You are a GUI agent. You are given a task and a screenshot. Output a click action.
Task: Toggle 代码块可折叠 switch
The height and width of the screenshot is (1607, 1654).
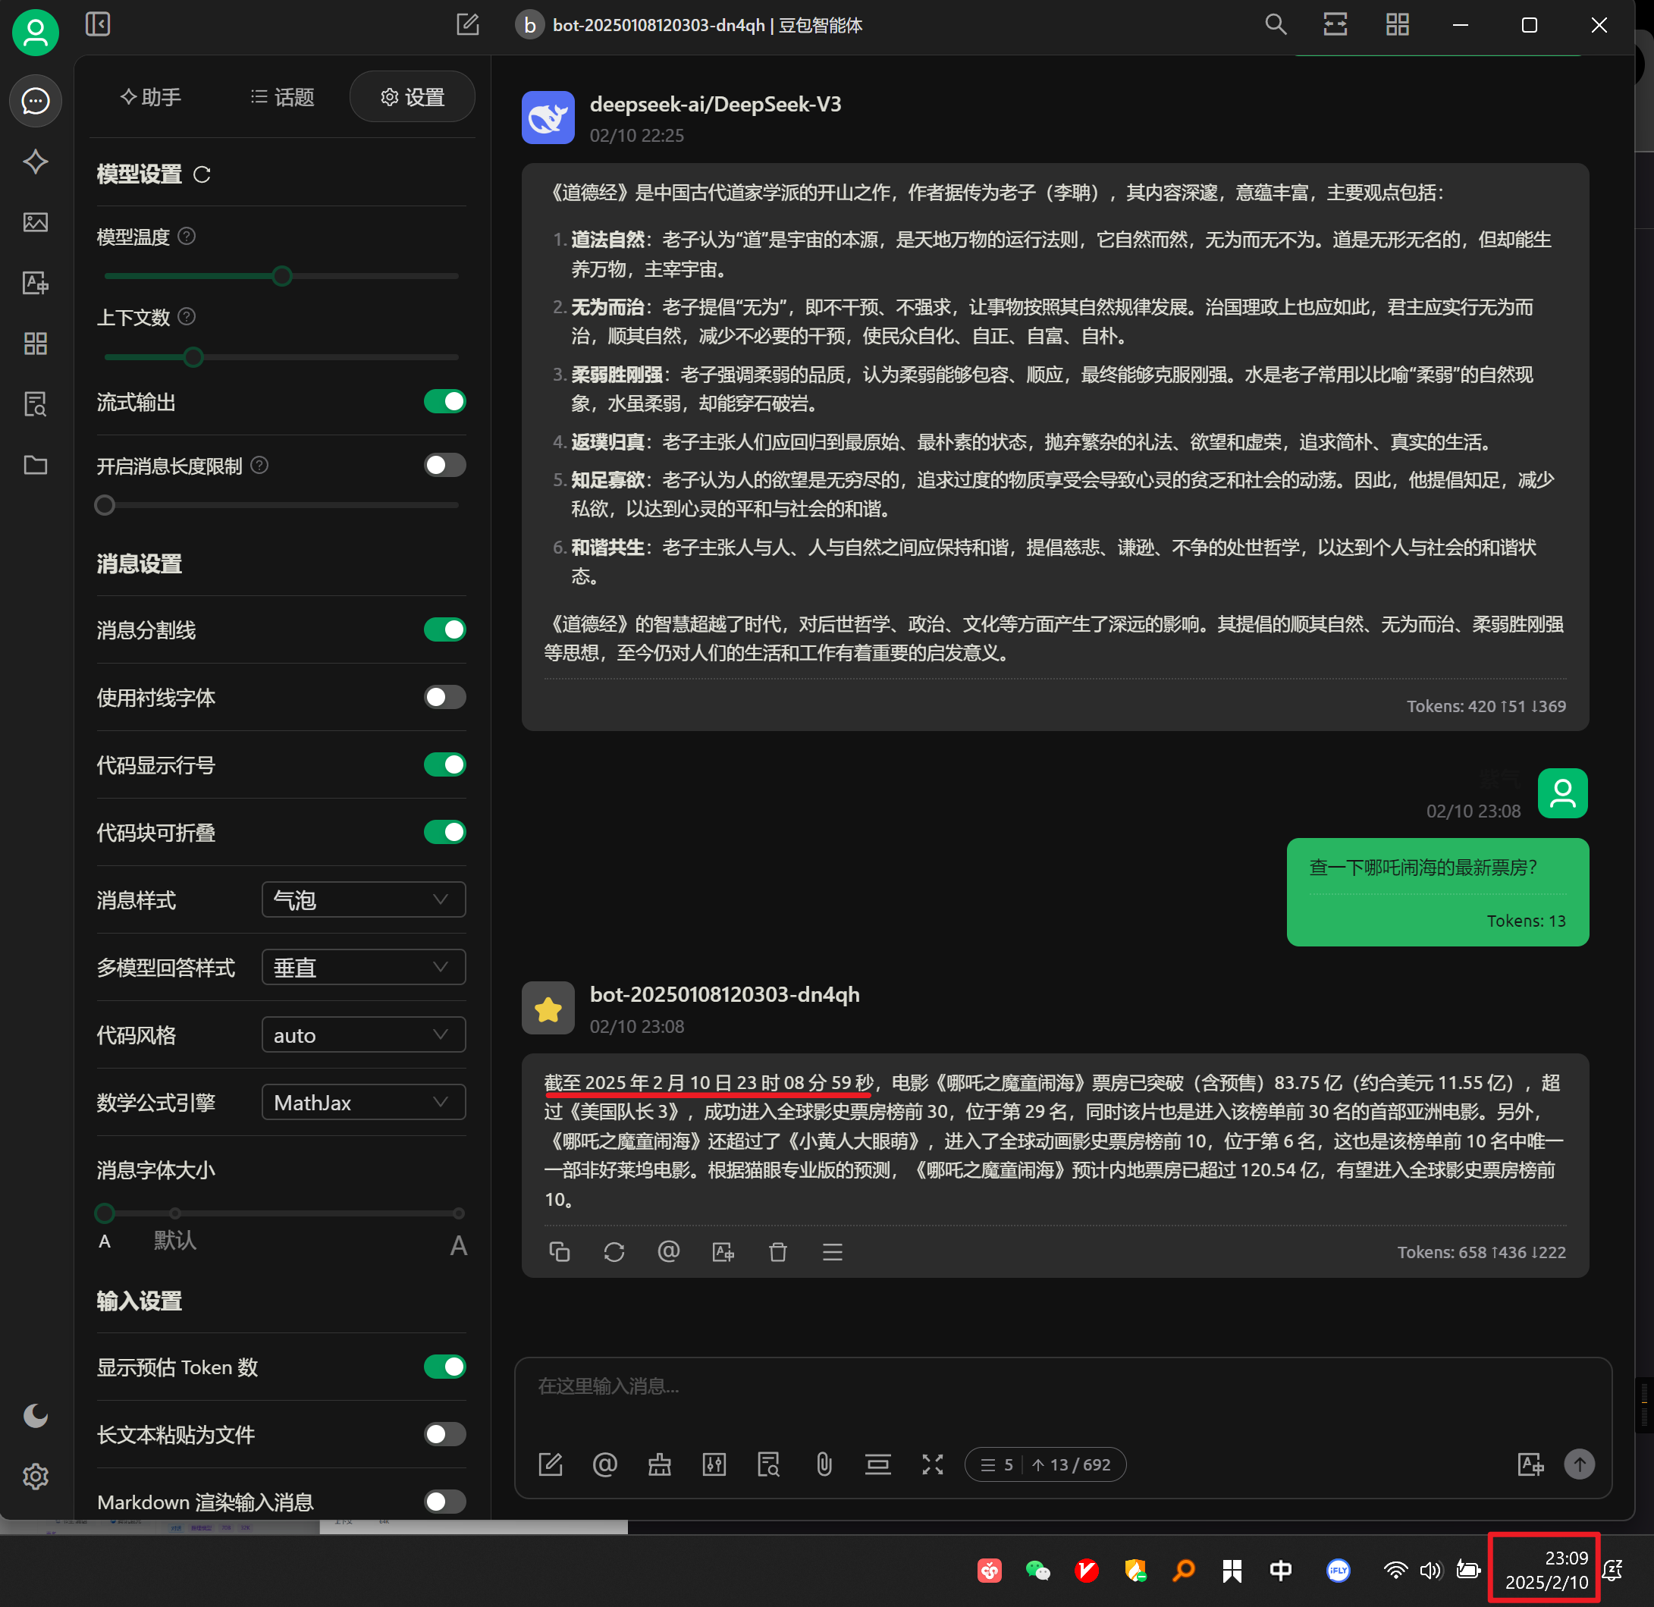click(444, 832)
